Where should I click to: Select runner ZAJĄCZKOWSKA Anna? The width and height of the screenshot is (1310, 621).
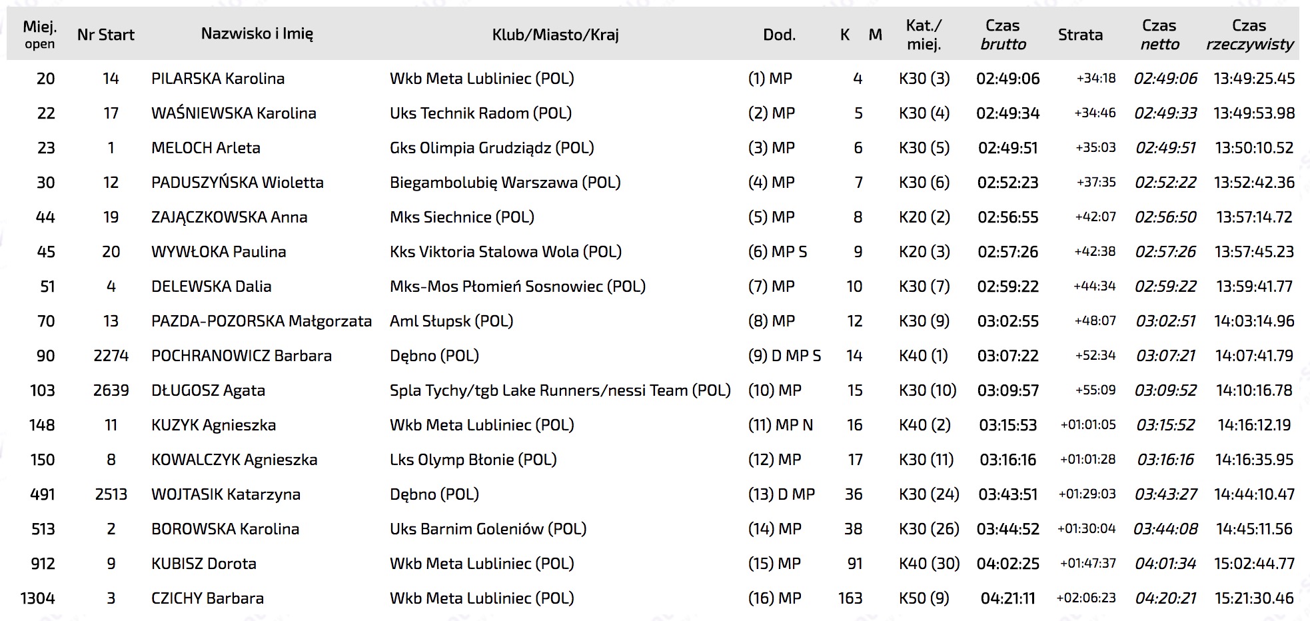229,217
